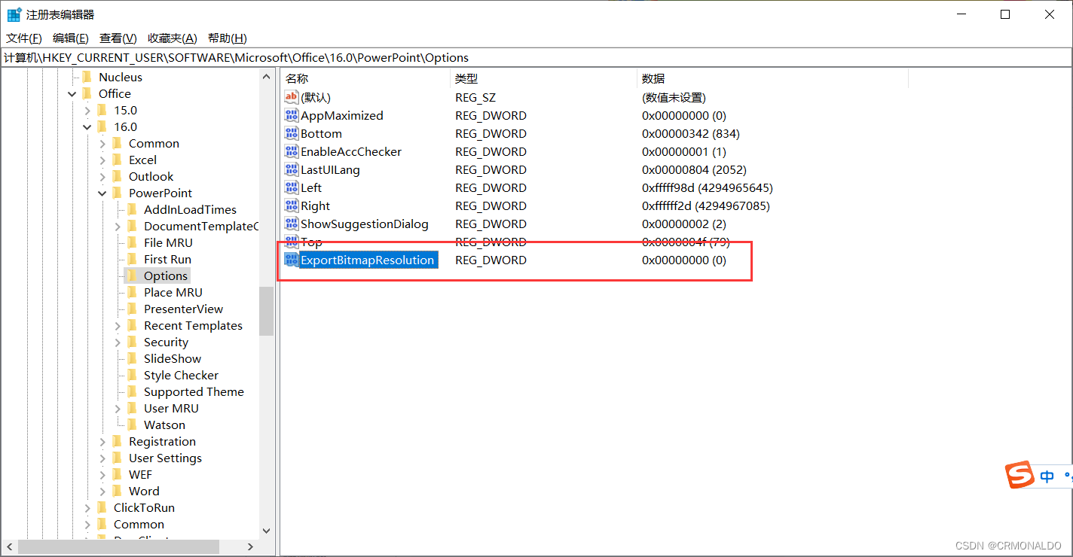Screen dimensions: 1073x557
Task: Select the ExportBitmapResolution value name
Action: 368,260
